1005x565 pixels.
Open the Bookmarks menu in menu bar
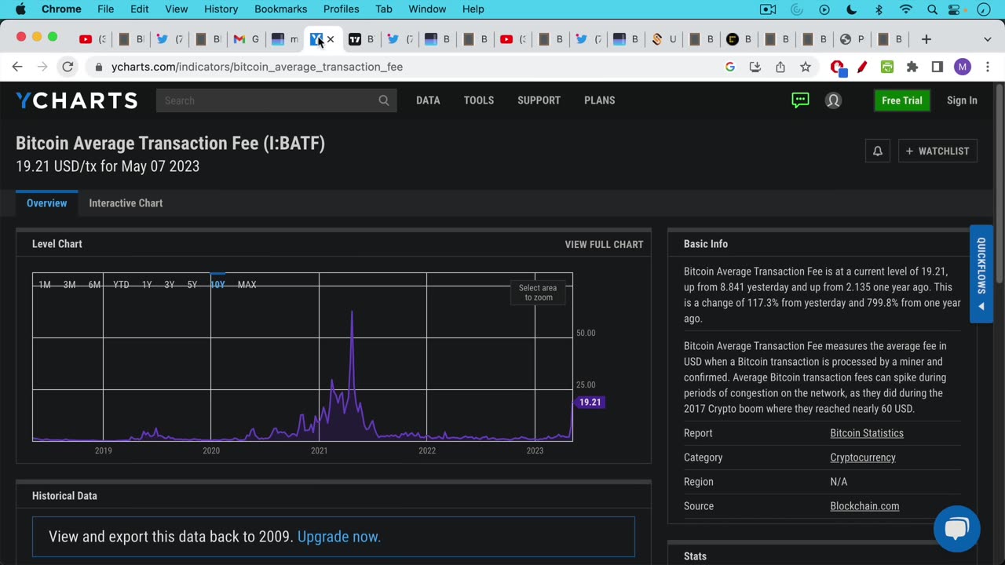click(280, 9)
